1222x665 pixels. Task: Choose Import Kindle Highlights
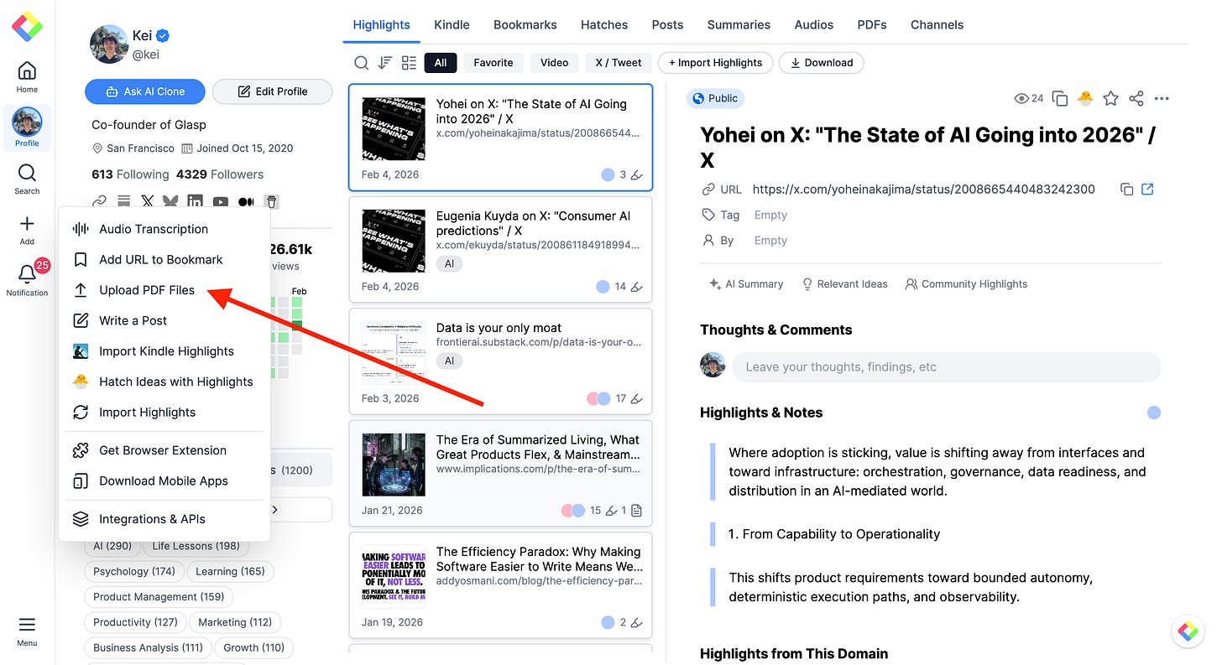pyautogui.click(x=164, y=351)
